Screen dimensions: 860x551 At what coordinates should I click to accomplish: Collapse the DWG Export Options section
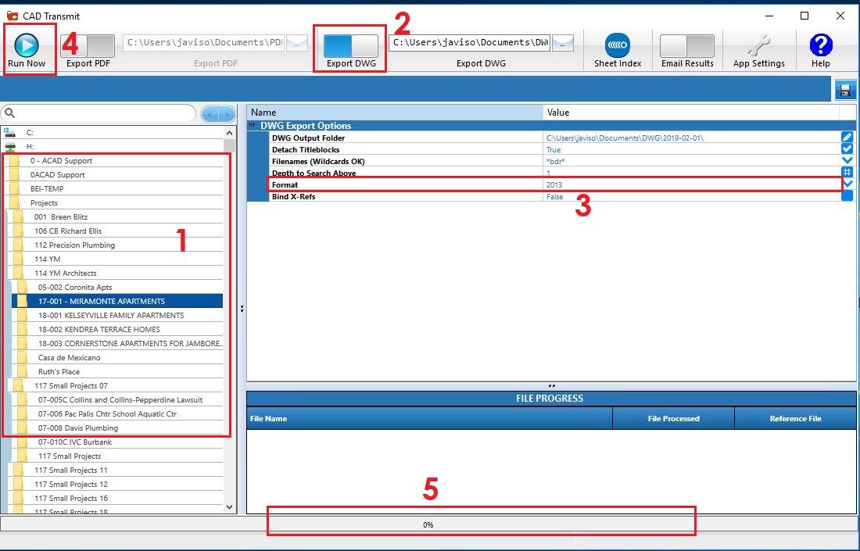pos(253,126)
